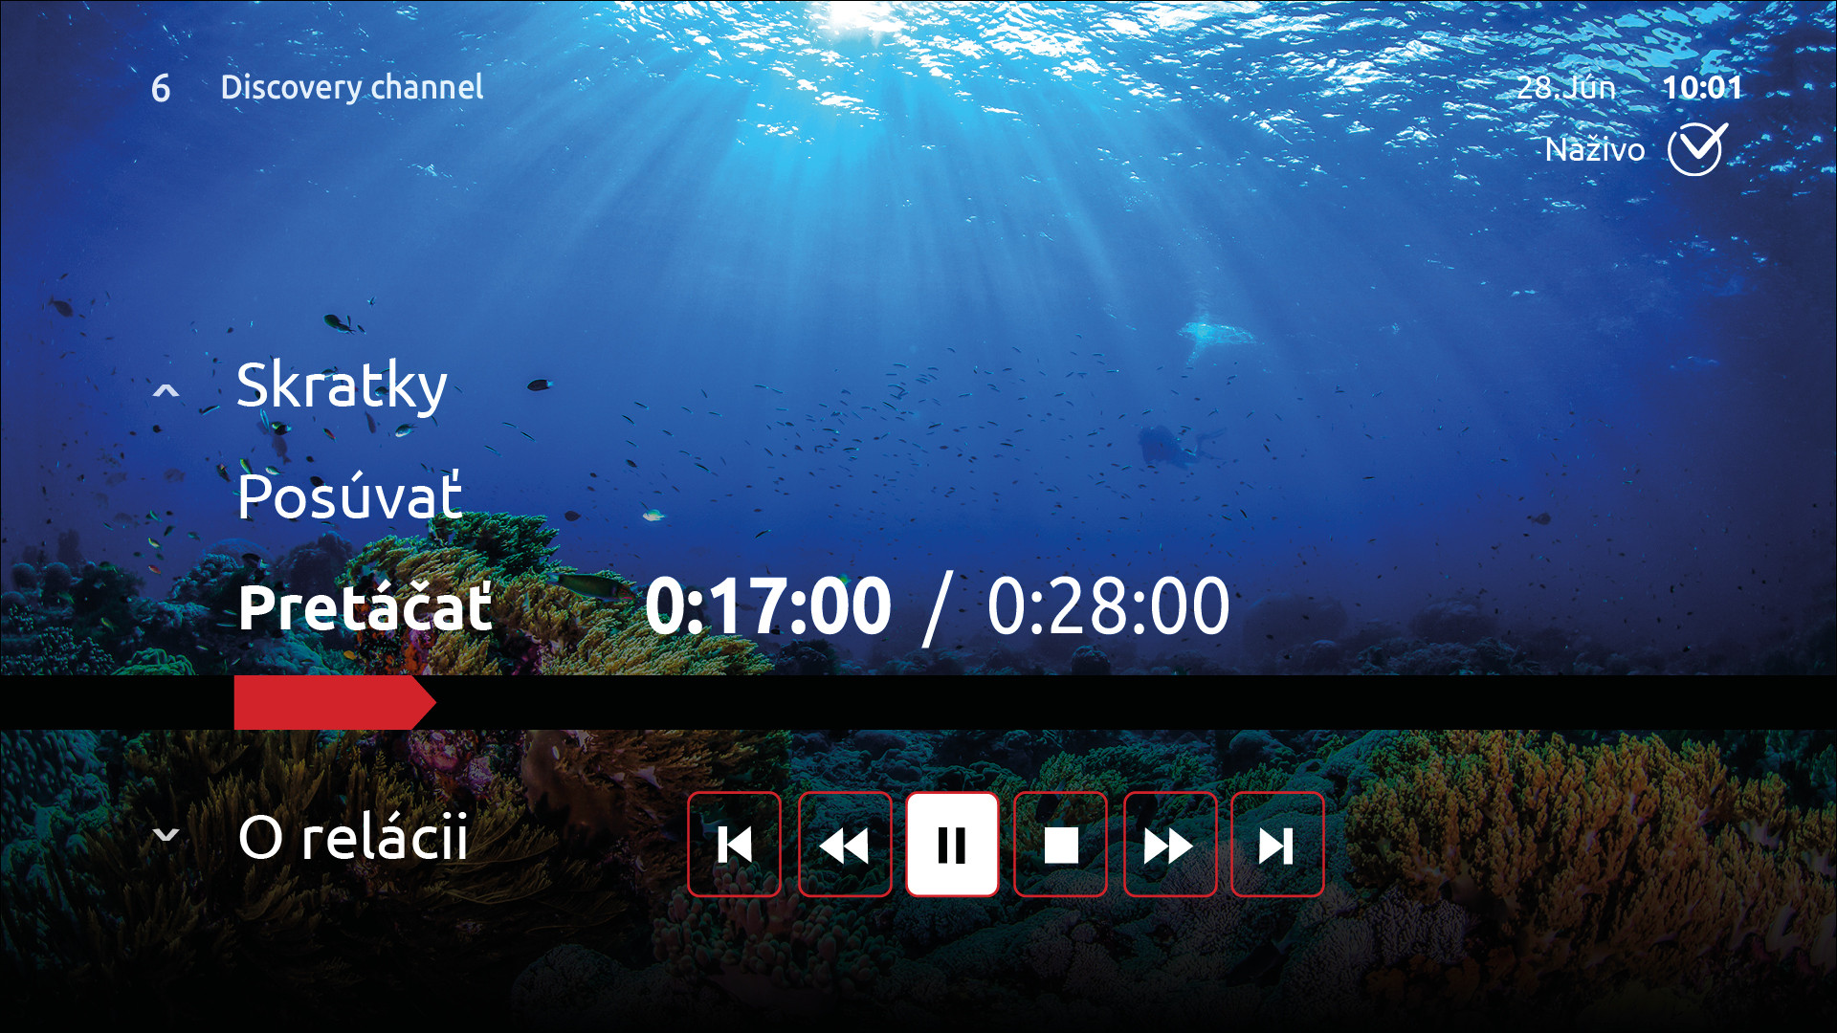
Task: Toggle the Naživo live checkmark icon
Action: pos(1696,149)
